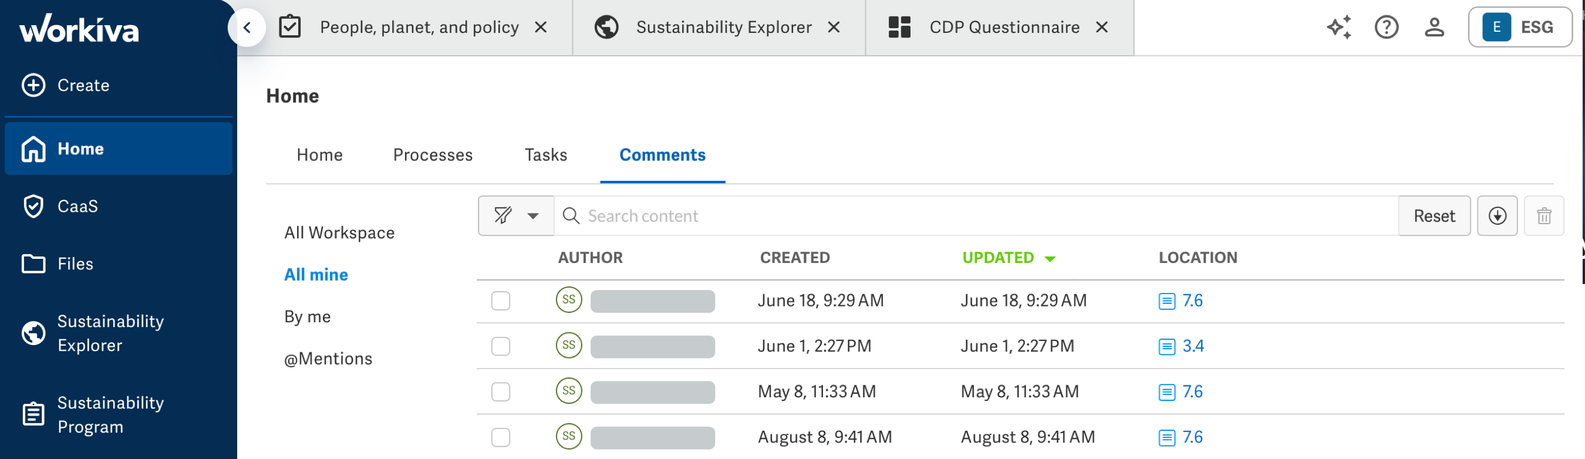Open Sustainability Program clipboard in sidebar

[33, 414]
